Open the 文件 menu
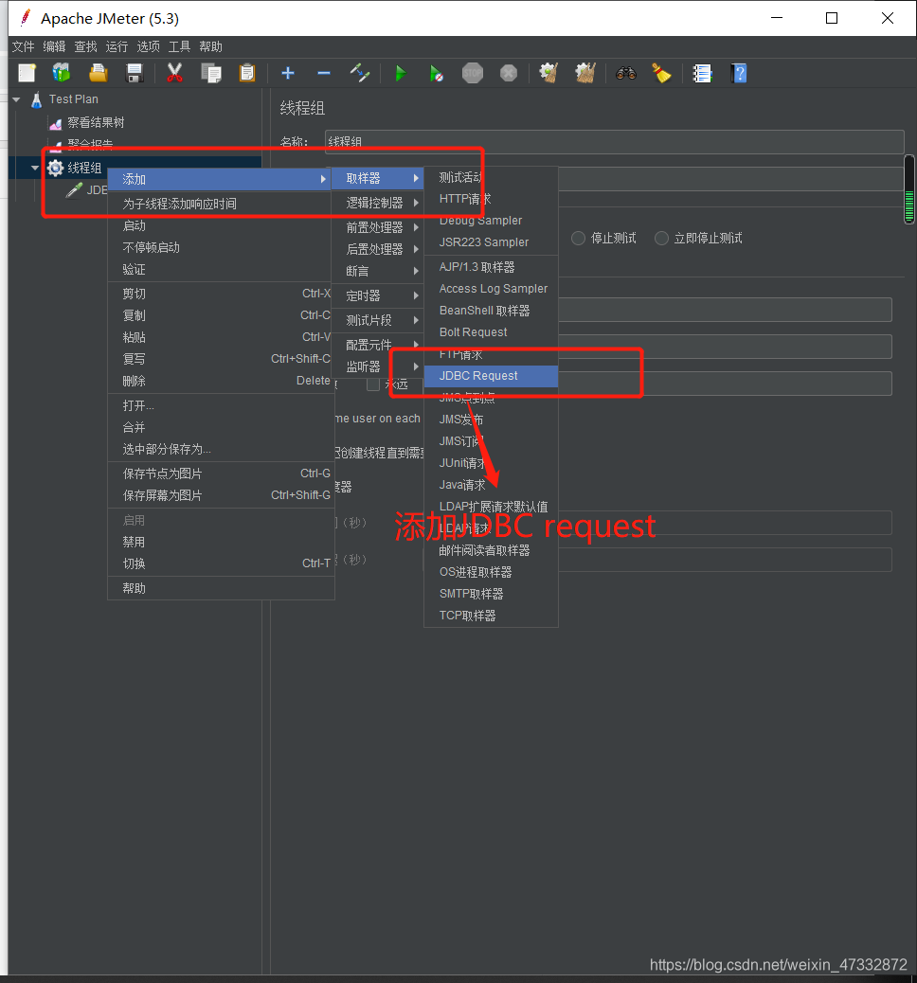The height and width of the screenshot is (983, 917). pos(23,47)
